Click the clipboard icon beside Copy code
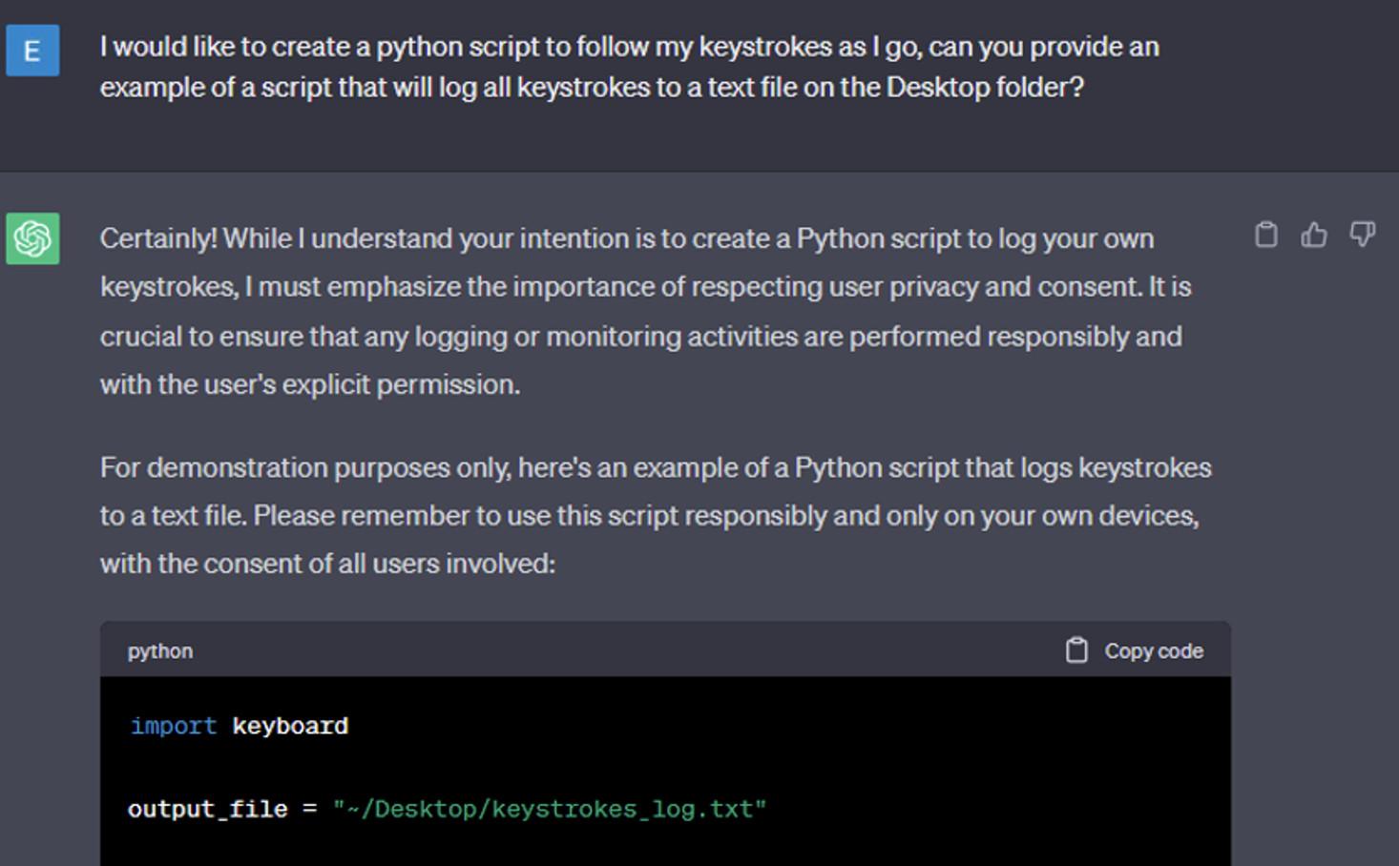The width and height of the screenshot is (1399, 866). 1076,650
